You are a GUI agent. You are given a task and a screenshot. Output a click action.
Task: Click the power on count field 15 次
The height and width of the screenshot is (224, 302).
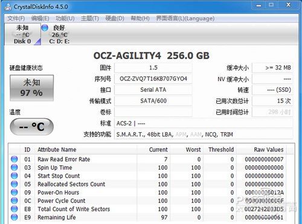pos(272,101)
